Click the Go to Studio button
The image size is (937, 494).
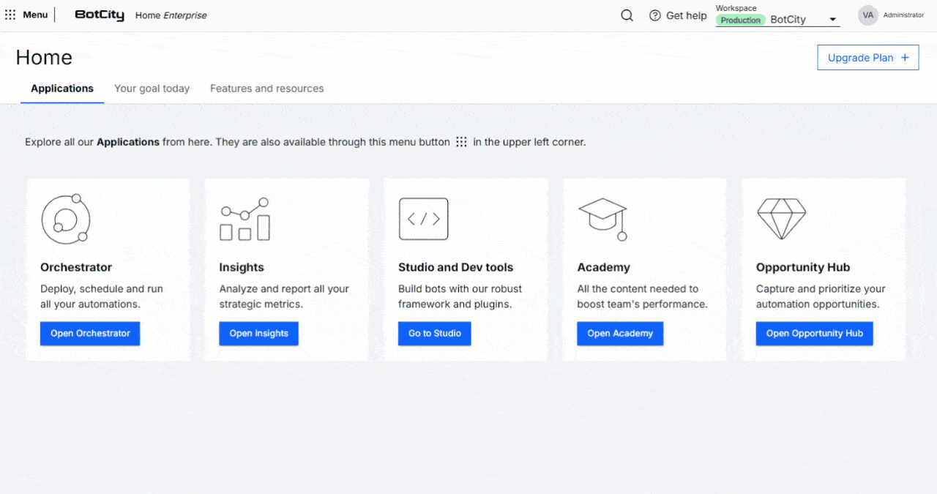435,334
